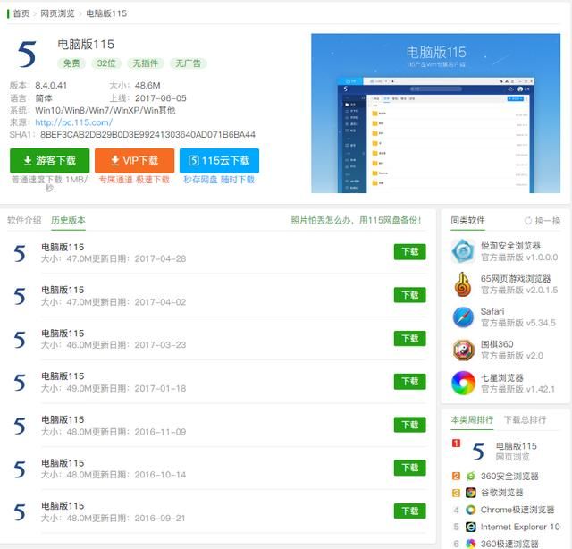
Task: Open the 电脑版115 screenshot preview
Action: pyautogui.click(x=435, y=114)
